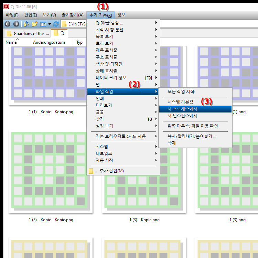Toggle 왼쪽 마우스: 파일 이동 확인
258x258 pixels.
[193, 126]
